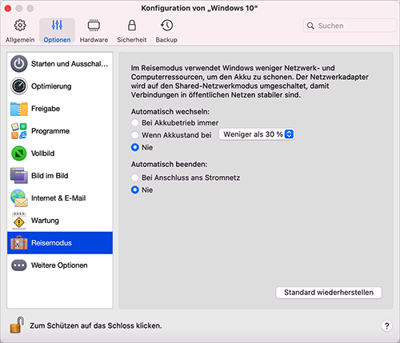Click into the Suchen search field
Viewport: 400px width, 343px height.
click(x=350, y=26)
